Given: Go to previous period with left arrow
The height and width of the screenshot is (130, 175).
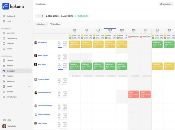Looking at the screenshot, I should 38,16.
